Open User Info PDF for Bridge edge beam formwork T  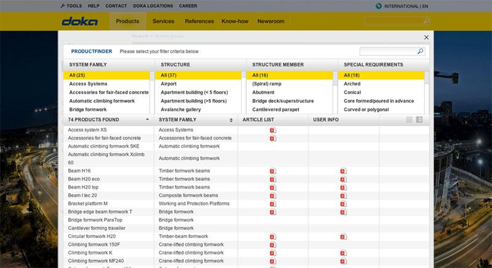[x=343, y=212]
